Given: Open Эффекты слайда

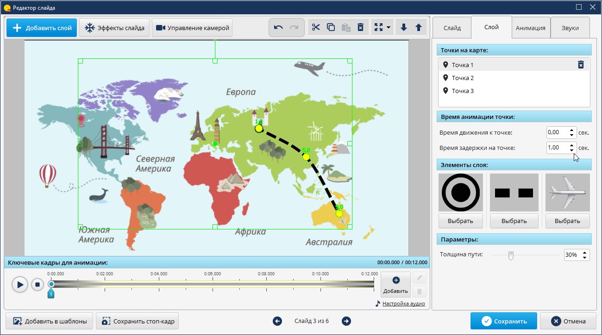Looking at the screenshot, I should coord(114,28).
